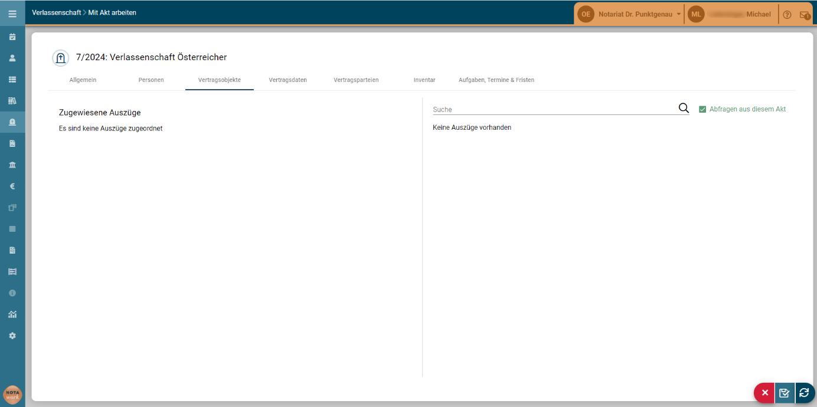Open the euro symbol icon in the sidebar
Screen dimensions: 817x407
pos(12,186)
